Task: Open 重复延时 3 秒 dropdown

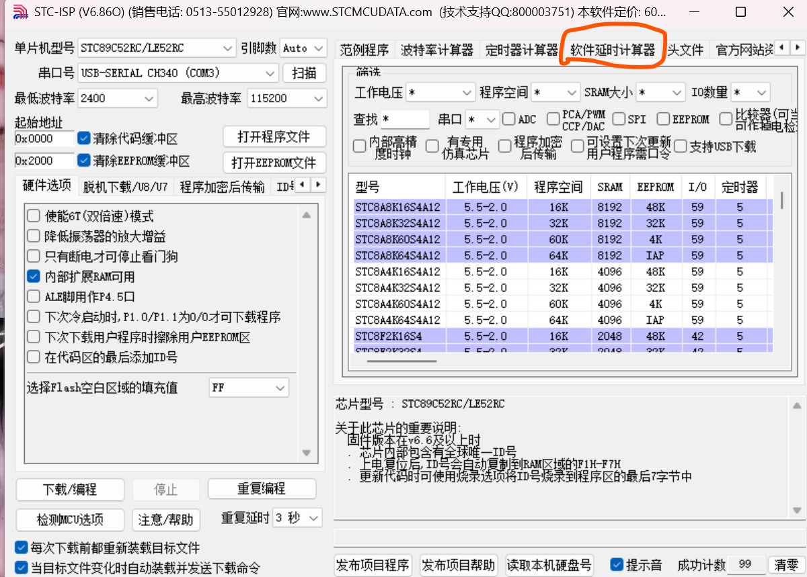Action: 297,518
